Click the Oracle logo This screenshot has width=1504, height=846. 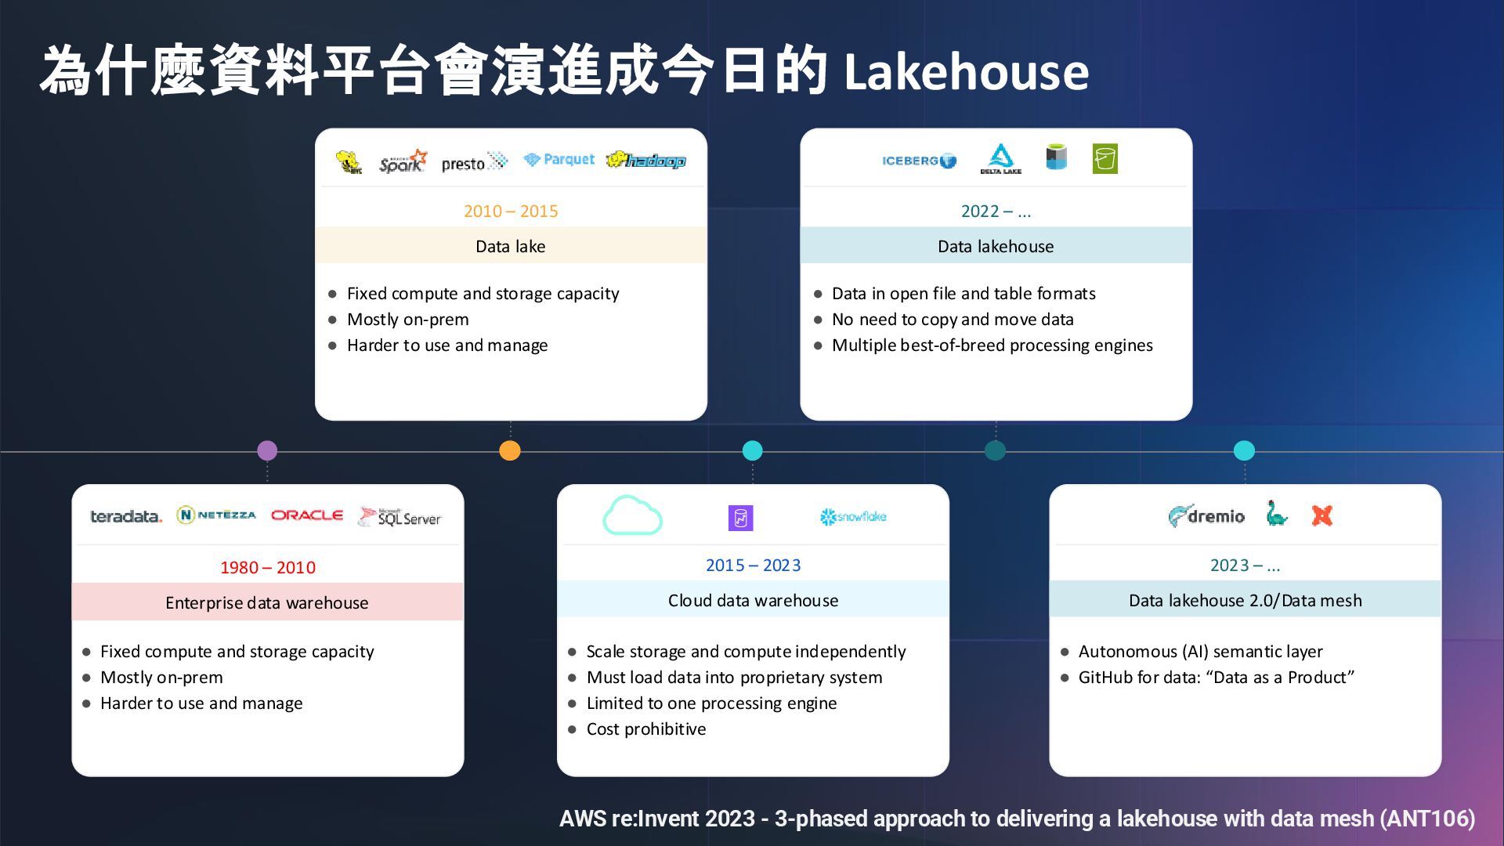307,515
